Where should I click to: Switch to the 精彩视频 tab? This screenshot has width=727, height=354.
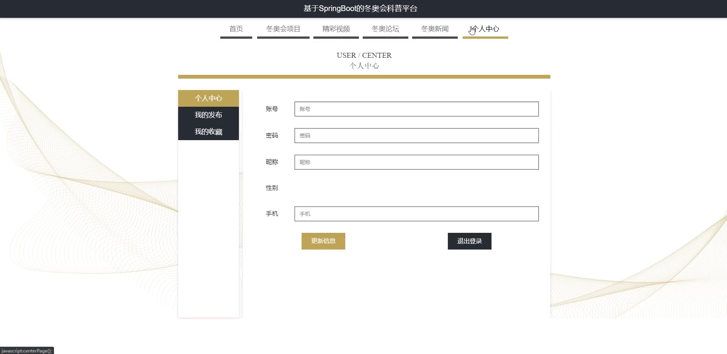coord(336,29)
